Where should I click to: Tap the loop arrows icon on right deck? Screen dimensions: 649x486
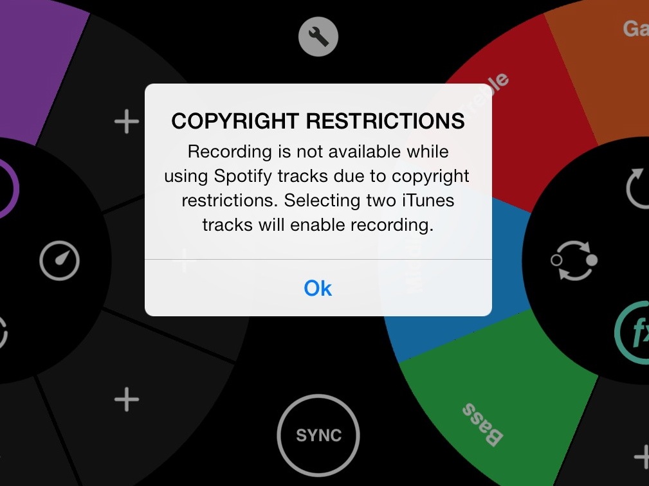574,261
